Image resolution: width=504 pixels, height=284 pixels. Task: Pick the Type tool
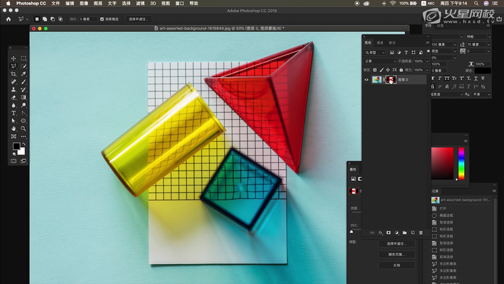tap(13, 113)
